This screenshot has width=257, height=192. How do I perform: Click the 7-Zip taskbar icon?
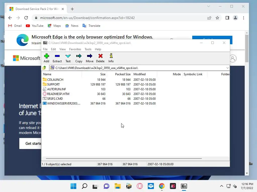coord(184,186)
